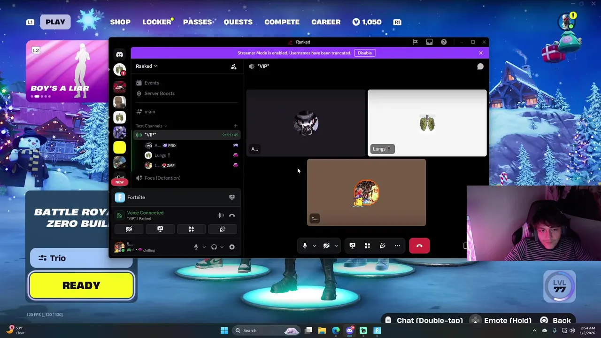Open the Discord help question mark icon
601x338 pixels.
coord(444,42)
